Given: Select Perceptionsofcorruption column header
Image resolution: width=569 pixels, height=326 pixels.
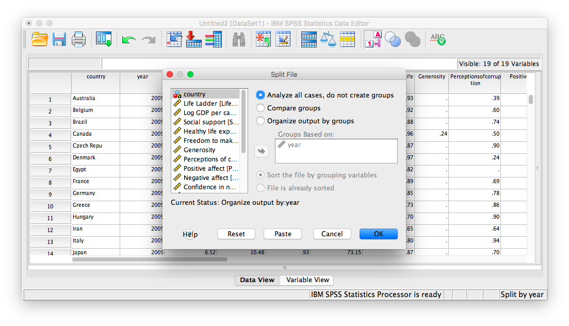Looking at the screenshot, I should point(475,83).
